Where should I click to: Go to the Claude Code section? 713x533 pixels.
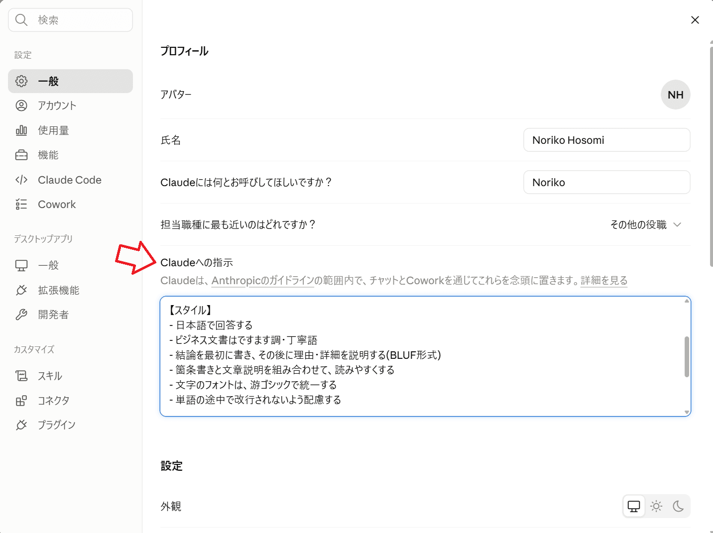point(70,180)
